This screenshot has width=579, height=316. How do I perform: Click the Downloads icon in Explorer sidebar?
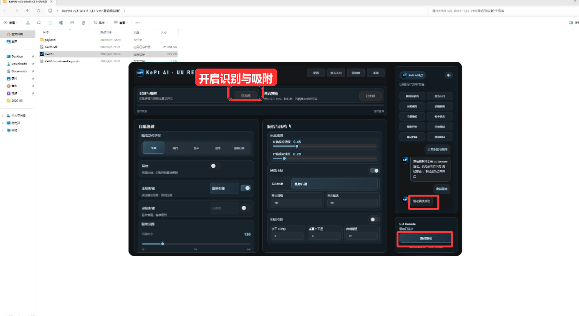9,64
